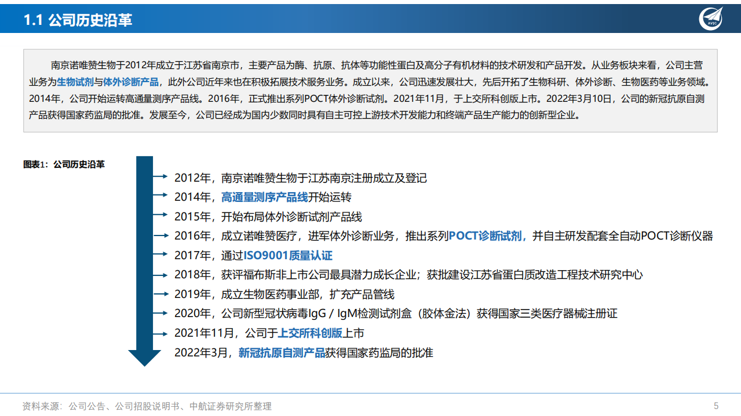The width and height of the screenshot is (741, 416).
Task: Click the arrow bullet beside the 2021年11月 entry
Action: pos(160,333)
